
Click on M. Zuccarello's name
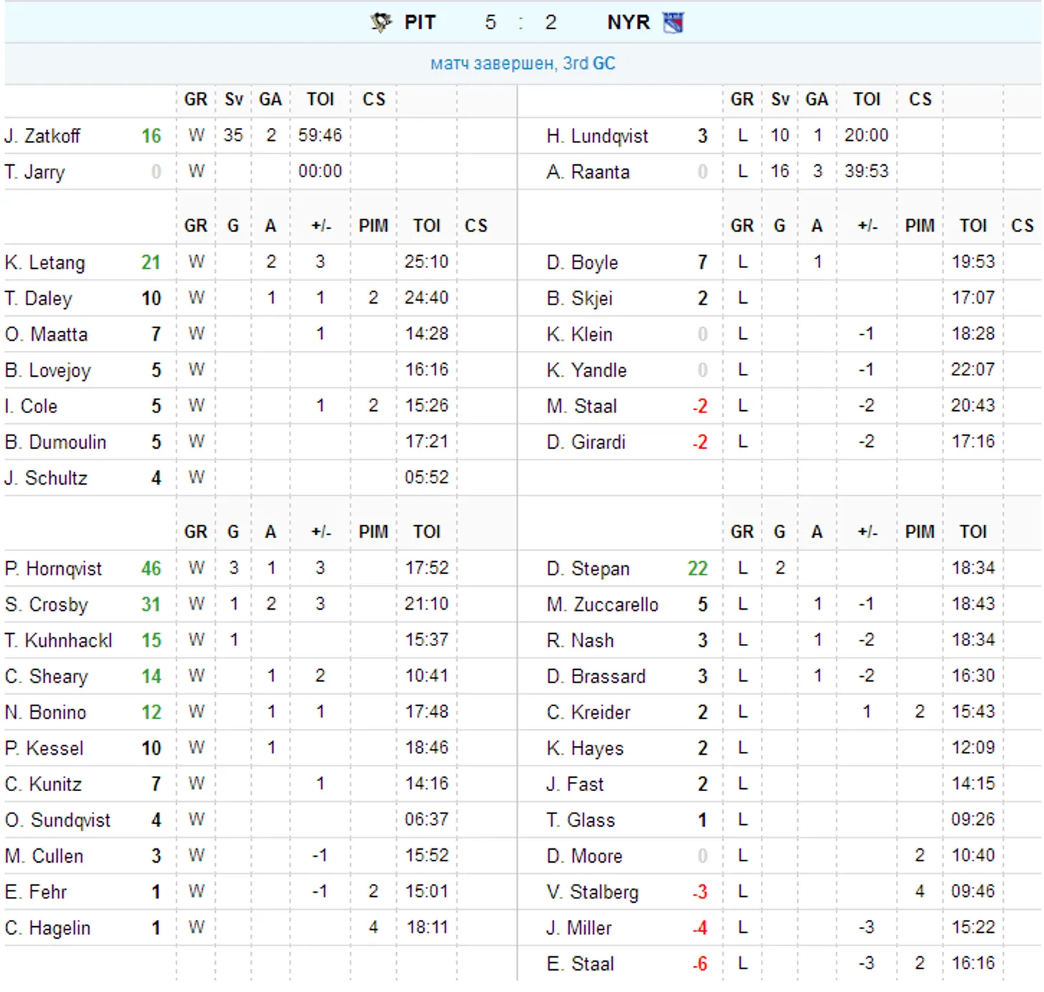602,605
